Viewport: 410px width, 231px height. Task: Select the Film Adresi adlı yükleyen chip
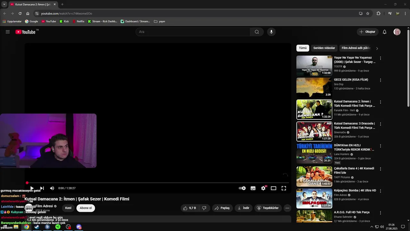356,48
